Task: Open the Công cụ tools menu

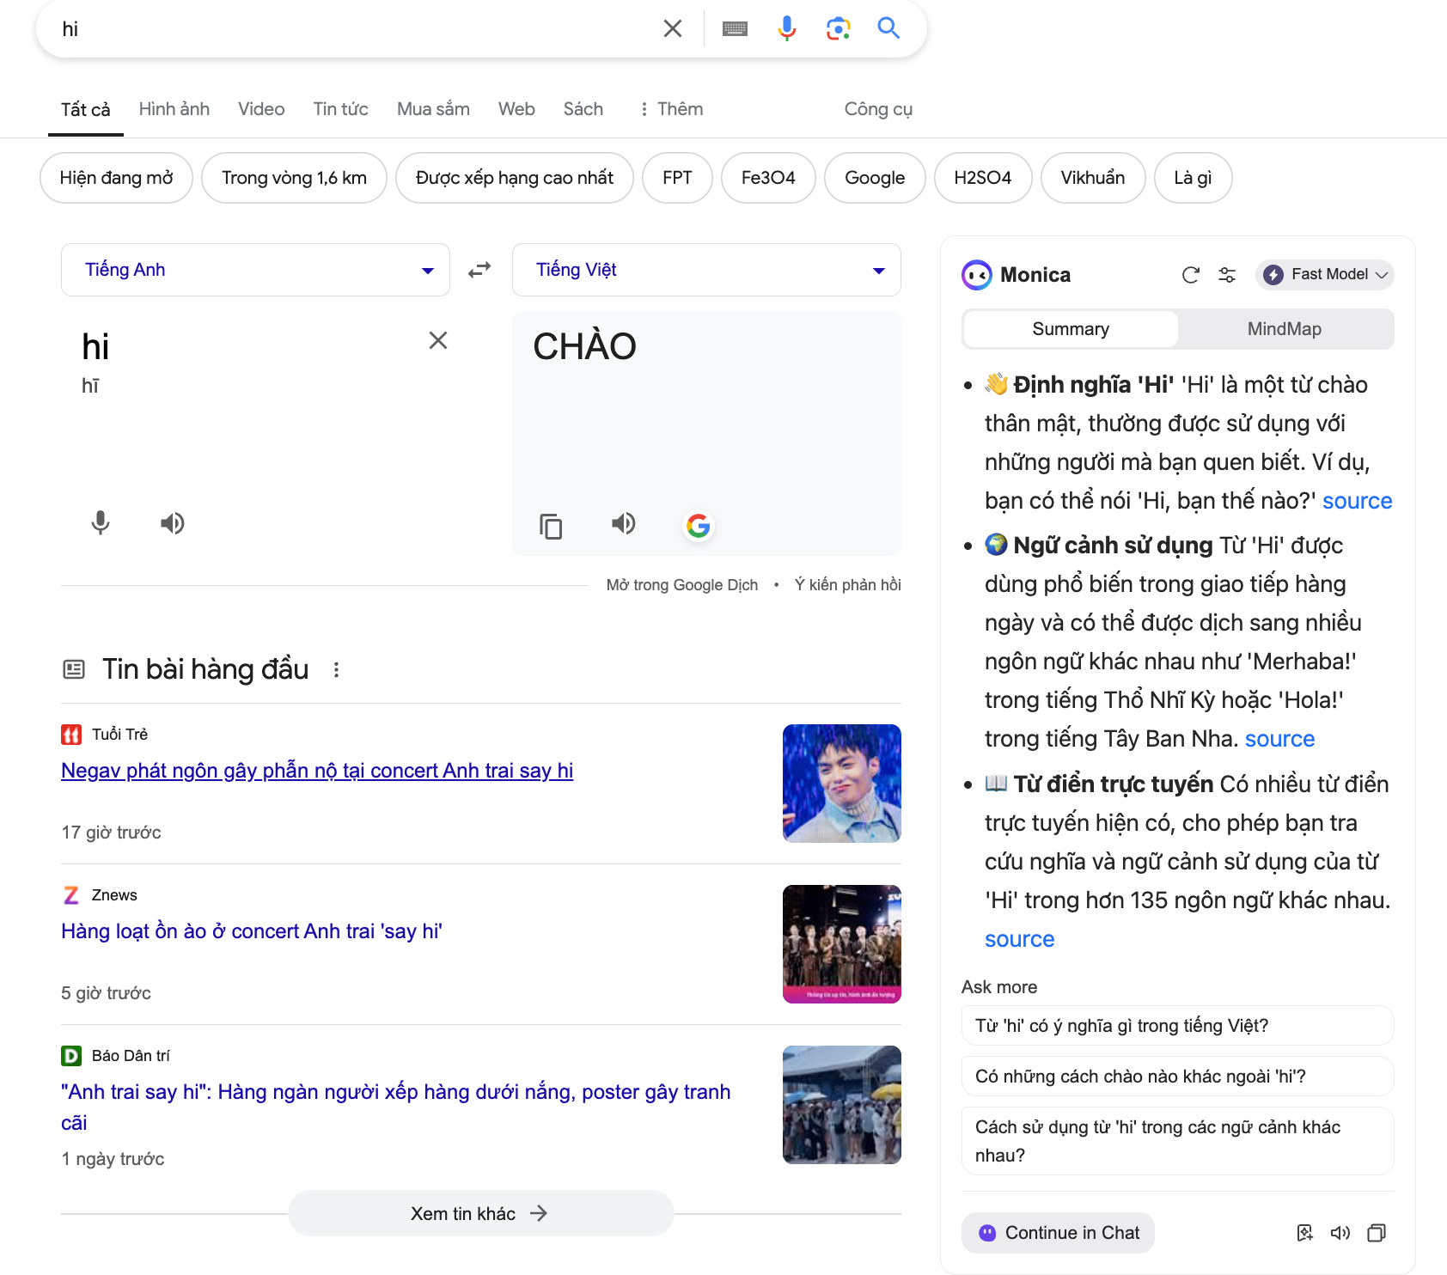Action: click(878, 109)
